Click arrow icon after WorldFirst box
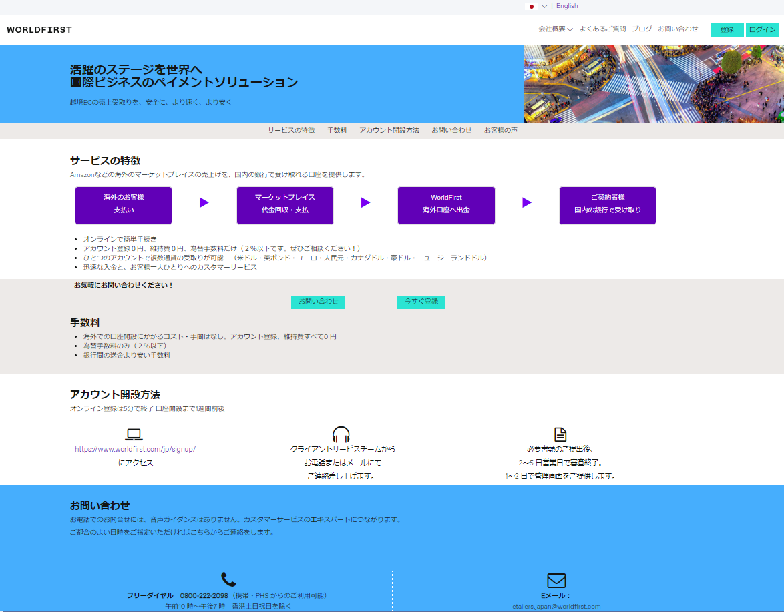Image resolution: width=784 pixels, height=612 pixels. (527, 202)
